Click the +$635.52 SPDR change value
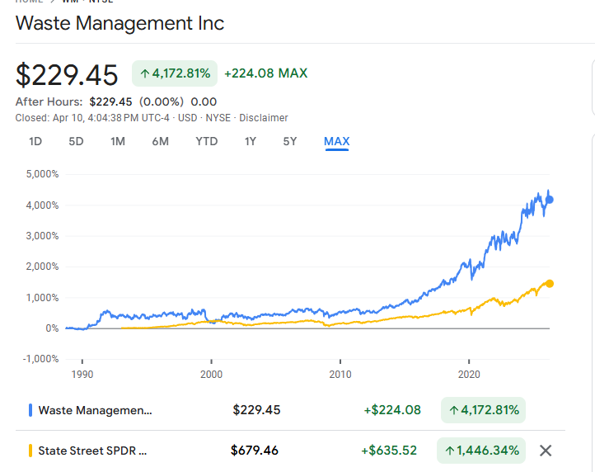Screen dimensions: 595x472 pyautogui.click(x=389, y=451)
